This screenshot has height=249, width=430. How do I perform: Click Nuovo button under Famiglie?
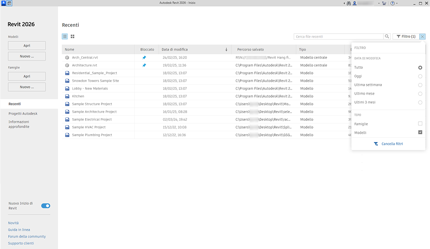point(27,87)
